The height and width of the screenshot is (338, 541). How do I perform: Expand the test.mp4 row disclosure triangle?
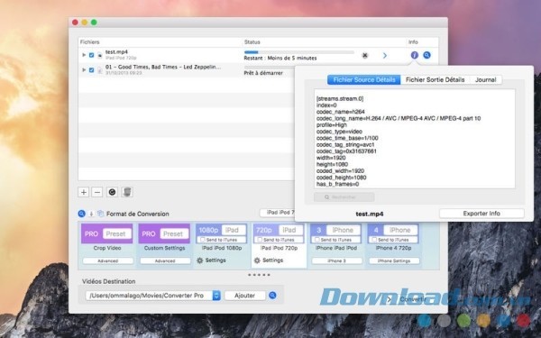coord(84,55)
